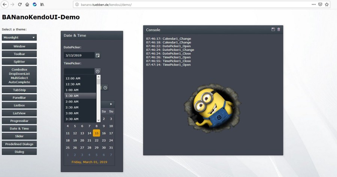Open the Slider demo
The height and width of the screenshot is (177, 337).
coord(19,136)
